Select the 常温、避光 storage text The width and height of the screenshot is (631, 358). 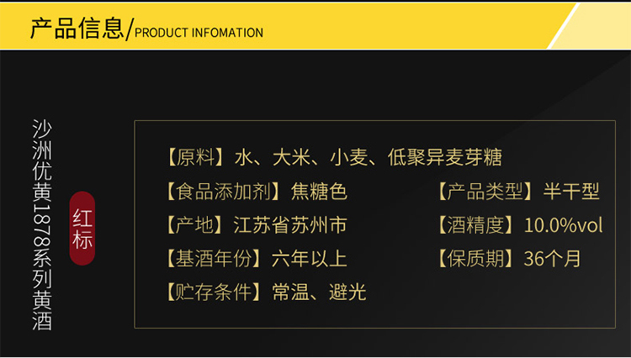point(318,292)
